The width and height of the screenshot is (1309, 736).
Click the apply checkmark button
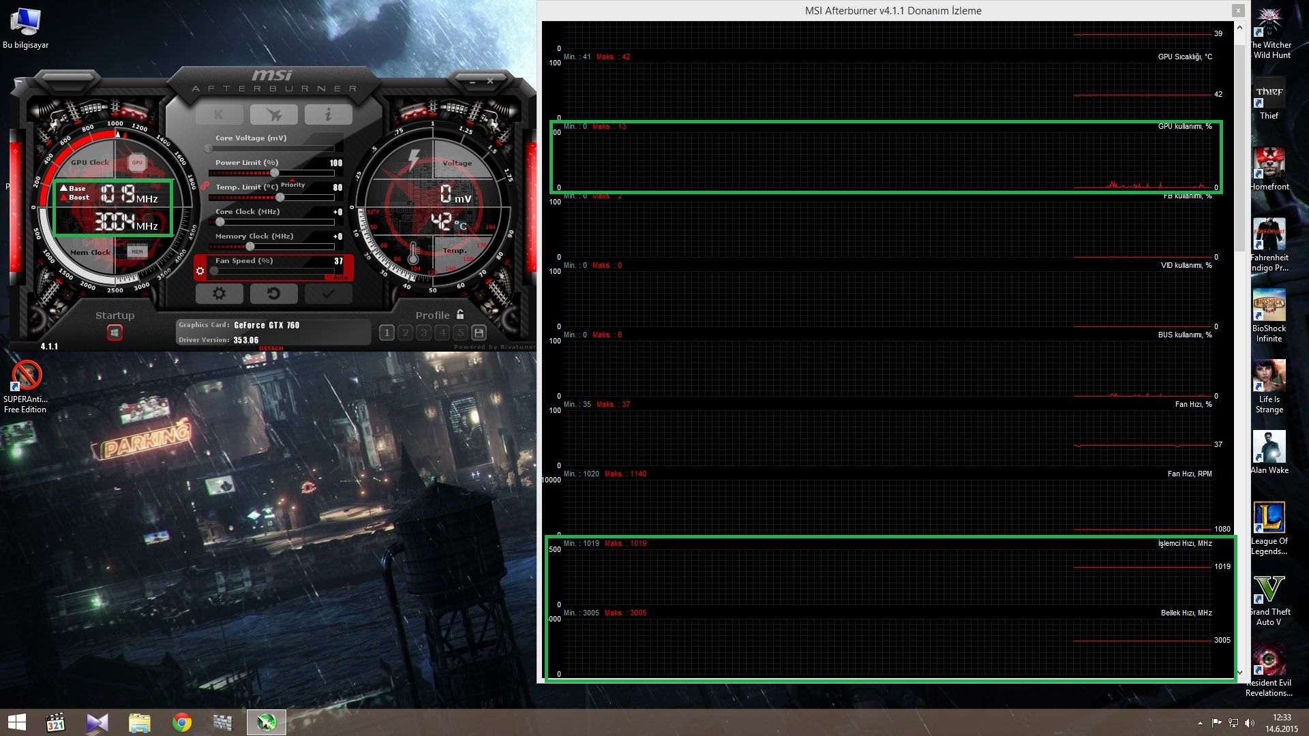(x=328, y=294)
